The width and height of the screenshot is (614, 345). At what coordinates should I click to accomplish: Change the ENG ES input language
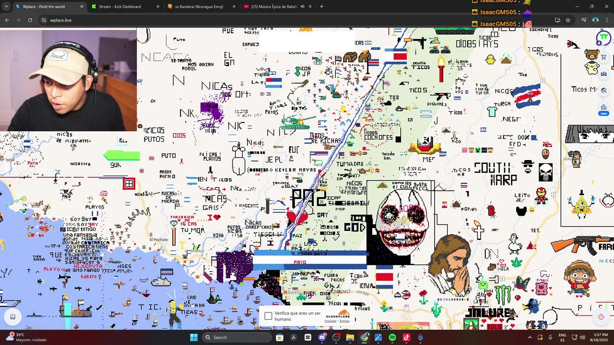(562, 337)
